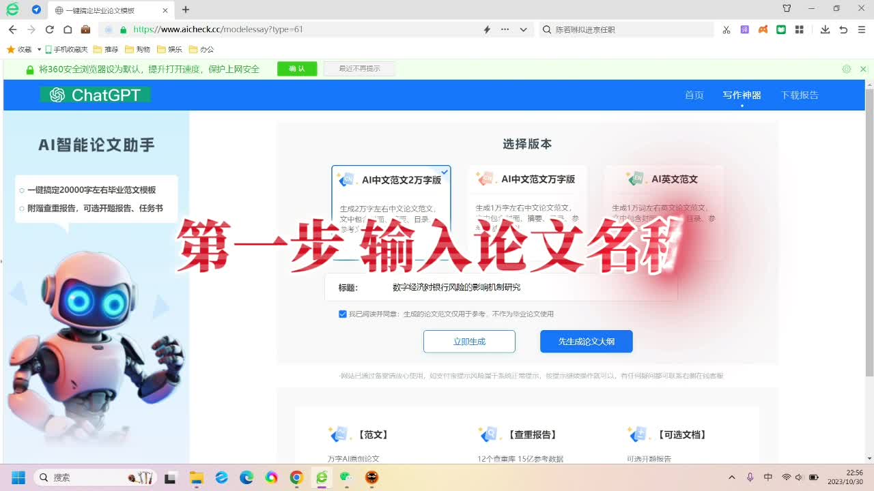Click the 标题 paper title input field
874x491 pixels.
pos(519,288)
